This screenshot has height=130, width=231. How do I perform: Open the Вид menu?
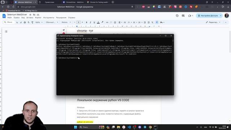pyautogui.click(x=23, y=18)
